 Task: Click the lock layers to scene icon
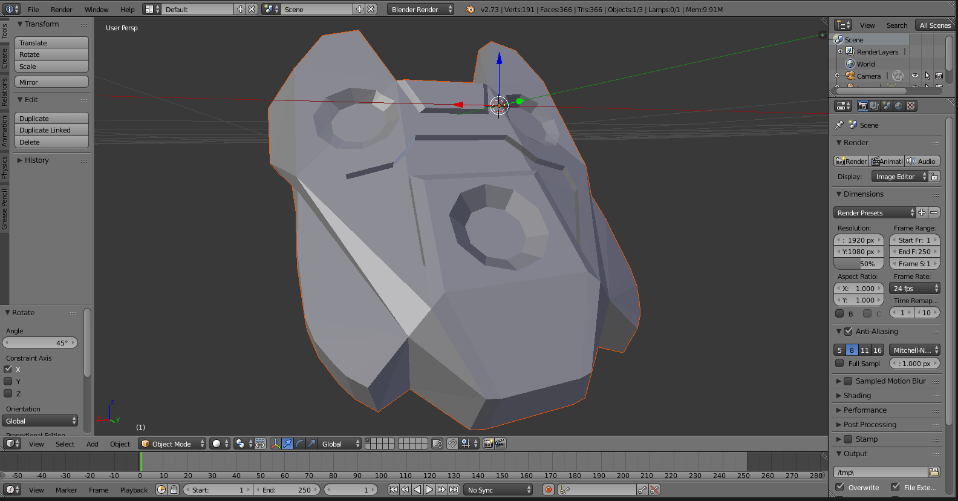point(438,444)
